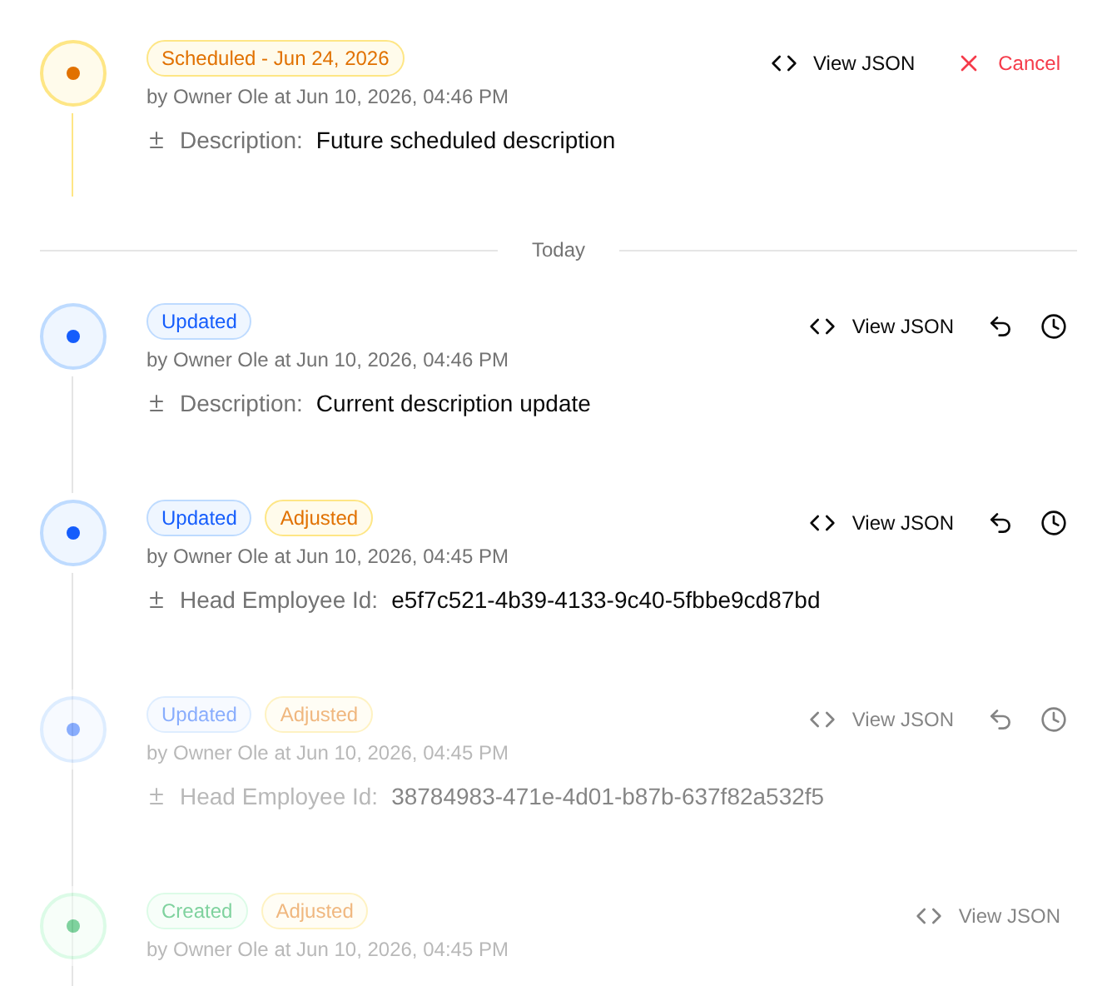Click plus-minus icon beside 38784983 Head Employee Id
This screenshot has width=1117, height=986.
156,797
